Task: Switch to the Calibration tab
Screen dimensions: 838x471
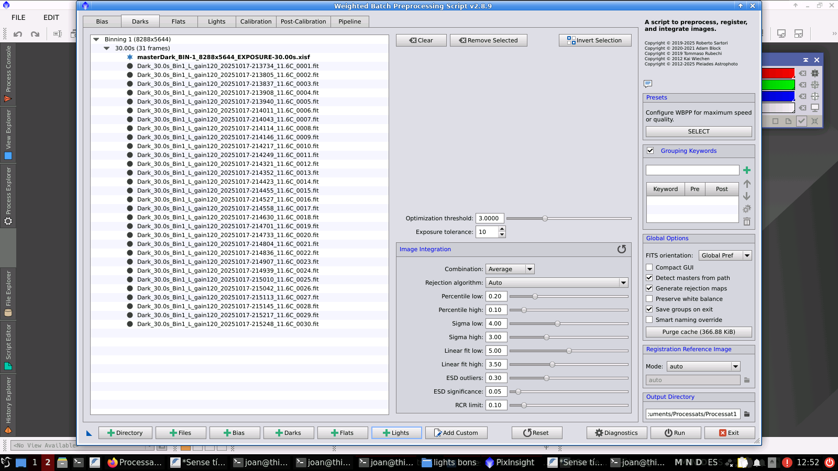Action: (256, 21)
